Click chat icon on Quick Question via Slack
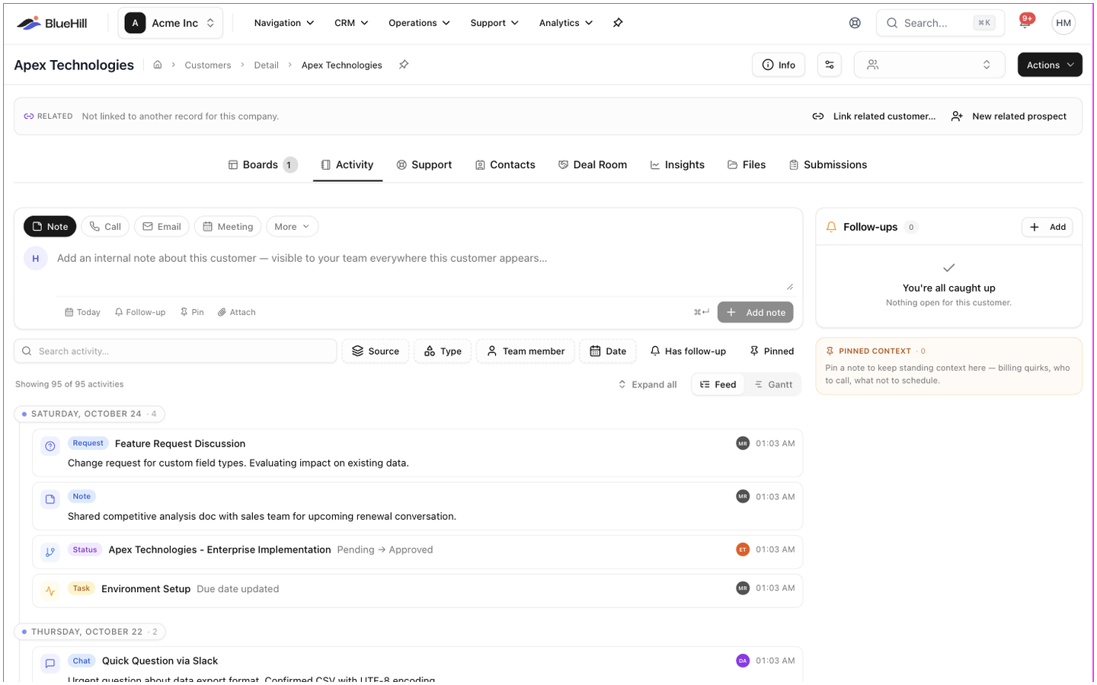Viewport: 1097px width, 685px height. coord(50,663)
